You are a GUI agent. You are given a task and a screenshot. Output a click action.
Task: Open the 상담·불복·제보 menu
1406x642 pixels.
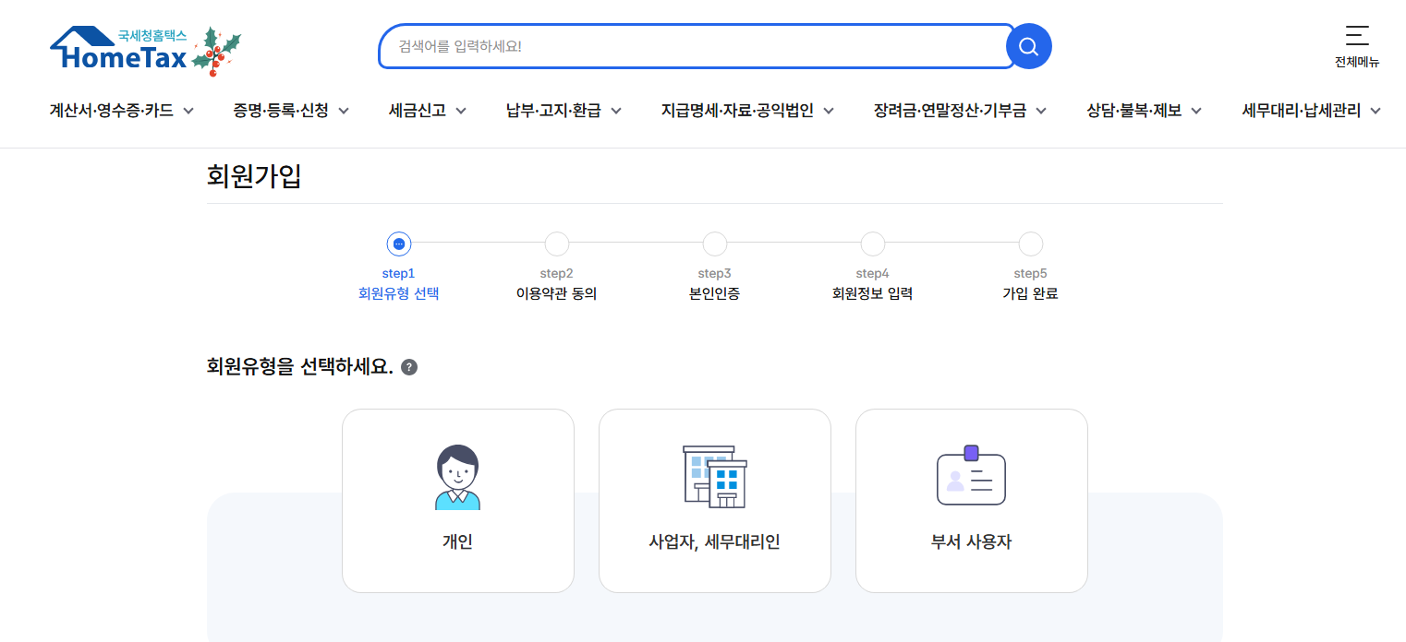[1134, 111]
